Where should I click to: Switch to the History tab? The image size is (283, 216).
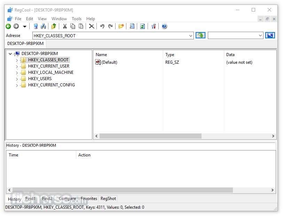(x=15, y=199)
